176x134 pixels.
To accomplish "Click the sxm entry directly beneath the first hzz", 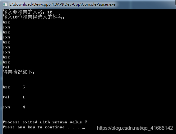I will (6, 27).
